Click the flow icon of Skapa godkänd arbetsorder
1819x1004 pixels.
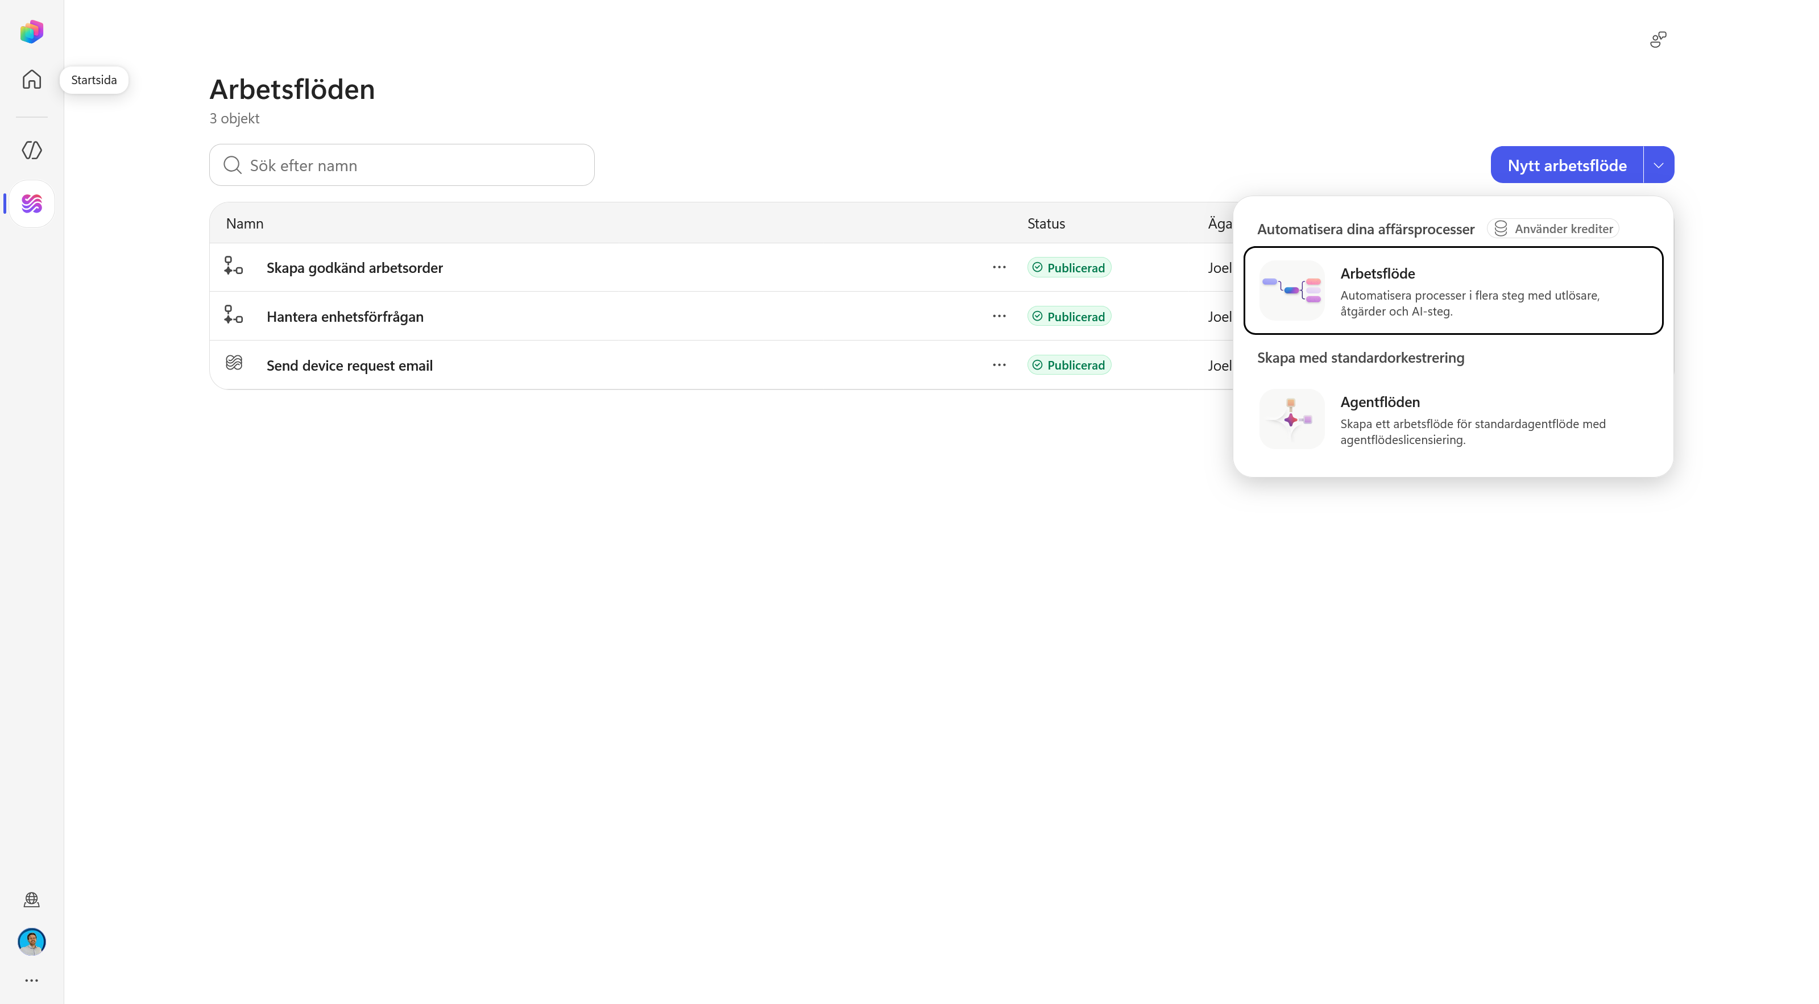click(x=234, y=266)
